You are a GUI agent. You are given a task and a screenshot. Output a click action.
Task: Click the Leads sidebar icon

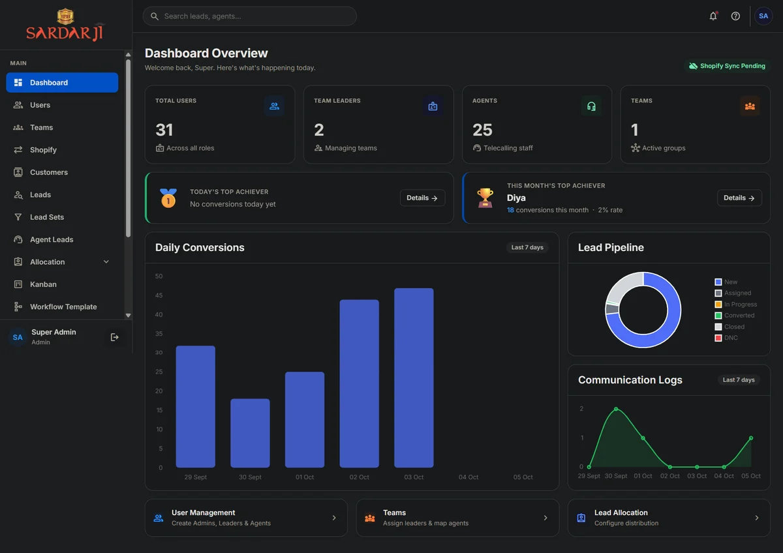pos(18,194)
